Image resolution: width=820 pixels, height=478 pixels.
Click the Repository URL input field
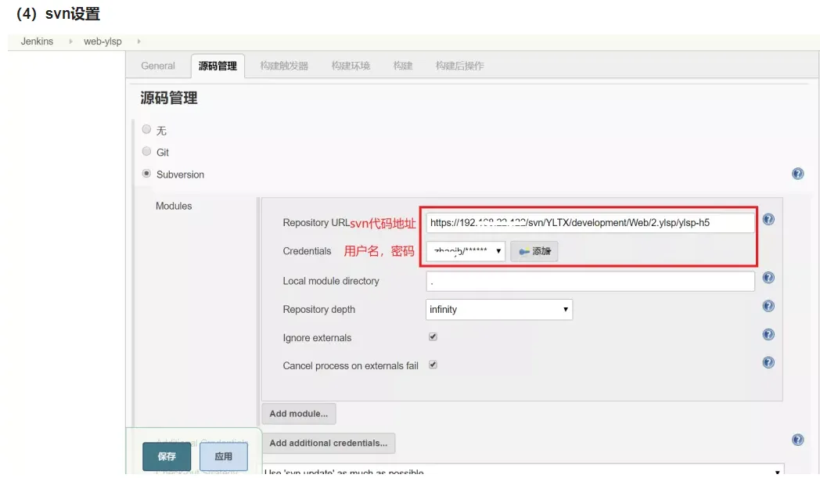coord(590,223)
